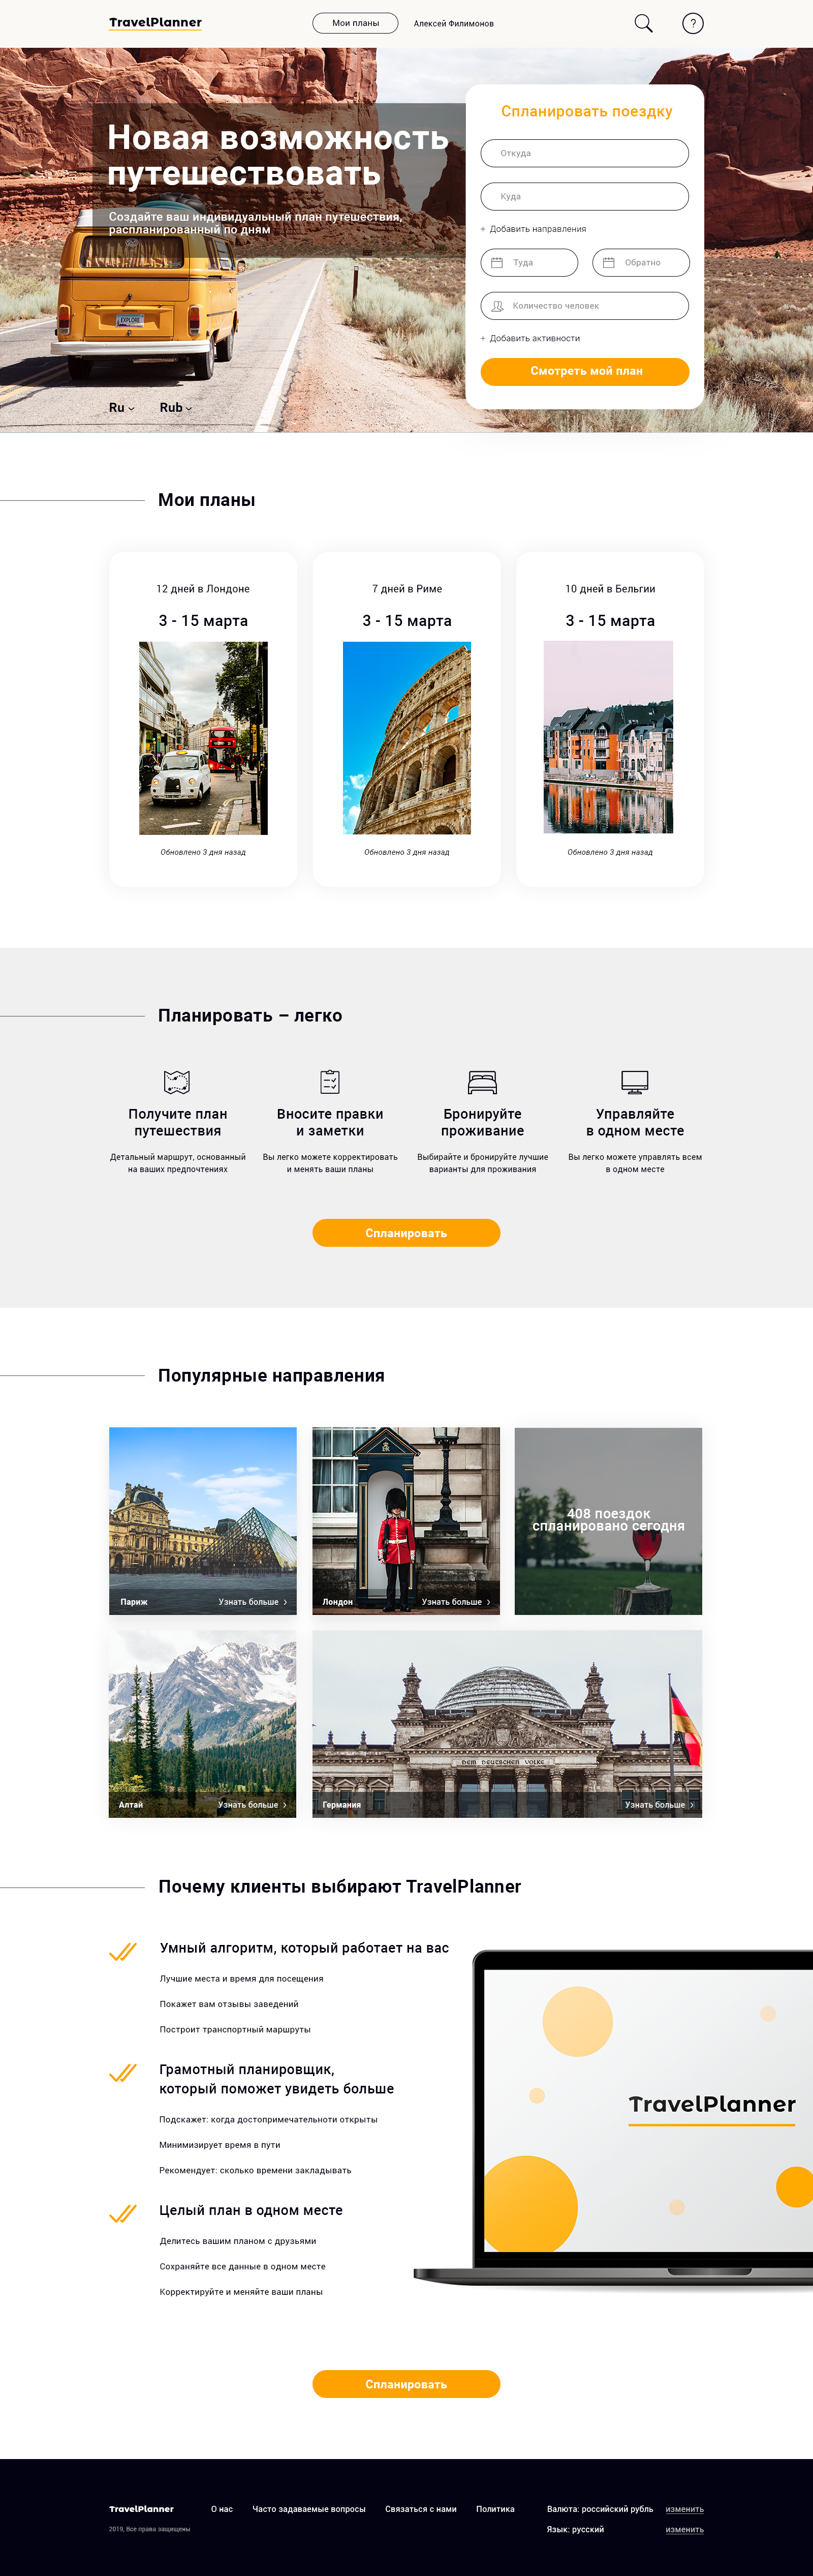Open help via question mark icon
This screenshot has width=813, height=2576.
pyautogui.click(x=692, y=23)
